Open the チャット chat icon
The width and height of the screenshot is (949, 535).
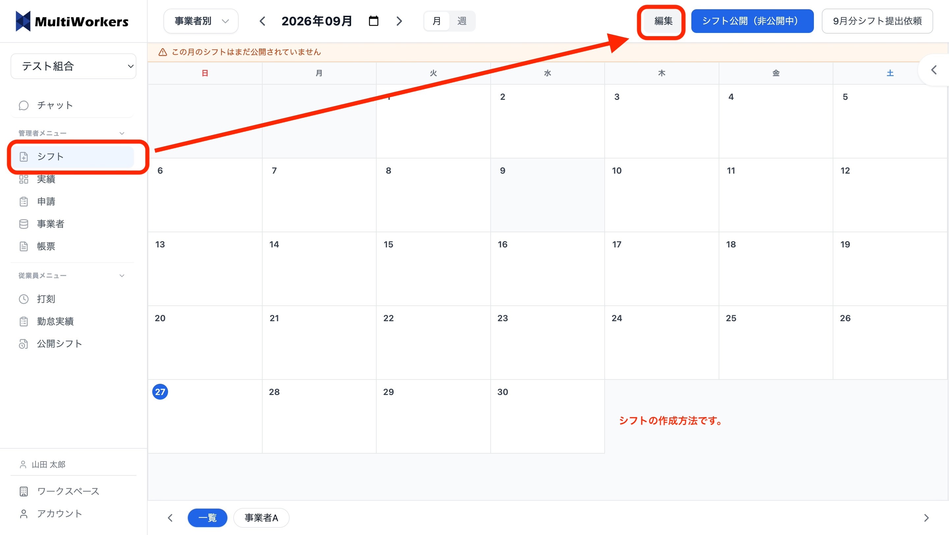(x=24, y=106)
